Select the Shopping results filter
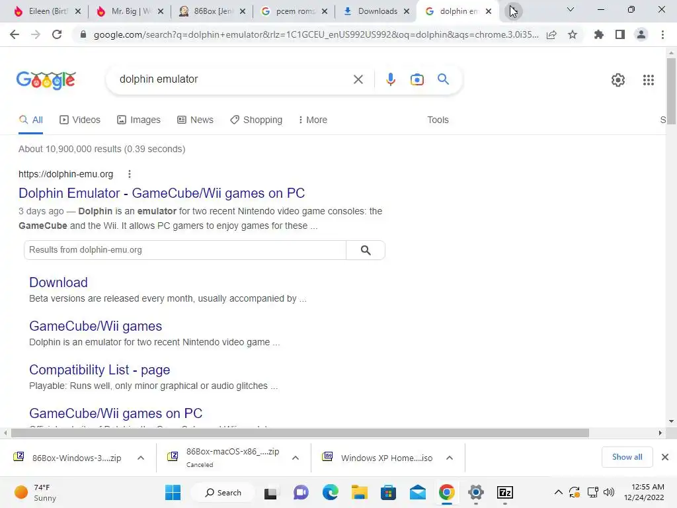The width and height of the screenshot is (677, 508). (x=256, y=120)
